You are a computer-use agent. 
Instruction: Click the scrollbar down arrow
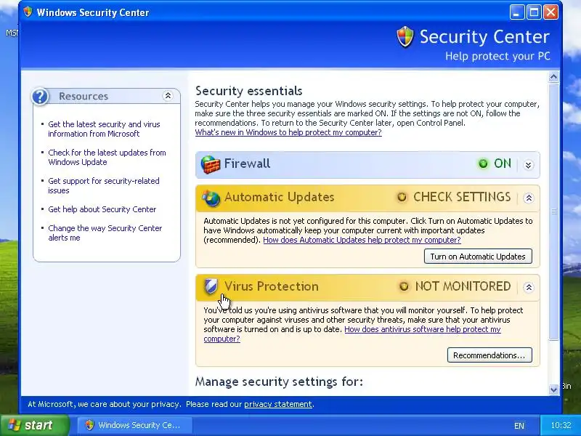coord(553,389)
